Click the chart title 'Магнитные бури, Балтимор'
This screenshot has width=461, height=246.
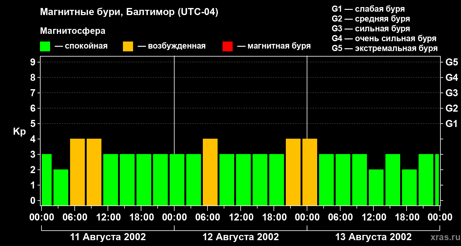coord(129,12)
